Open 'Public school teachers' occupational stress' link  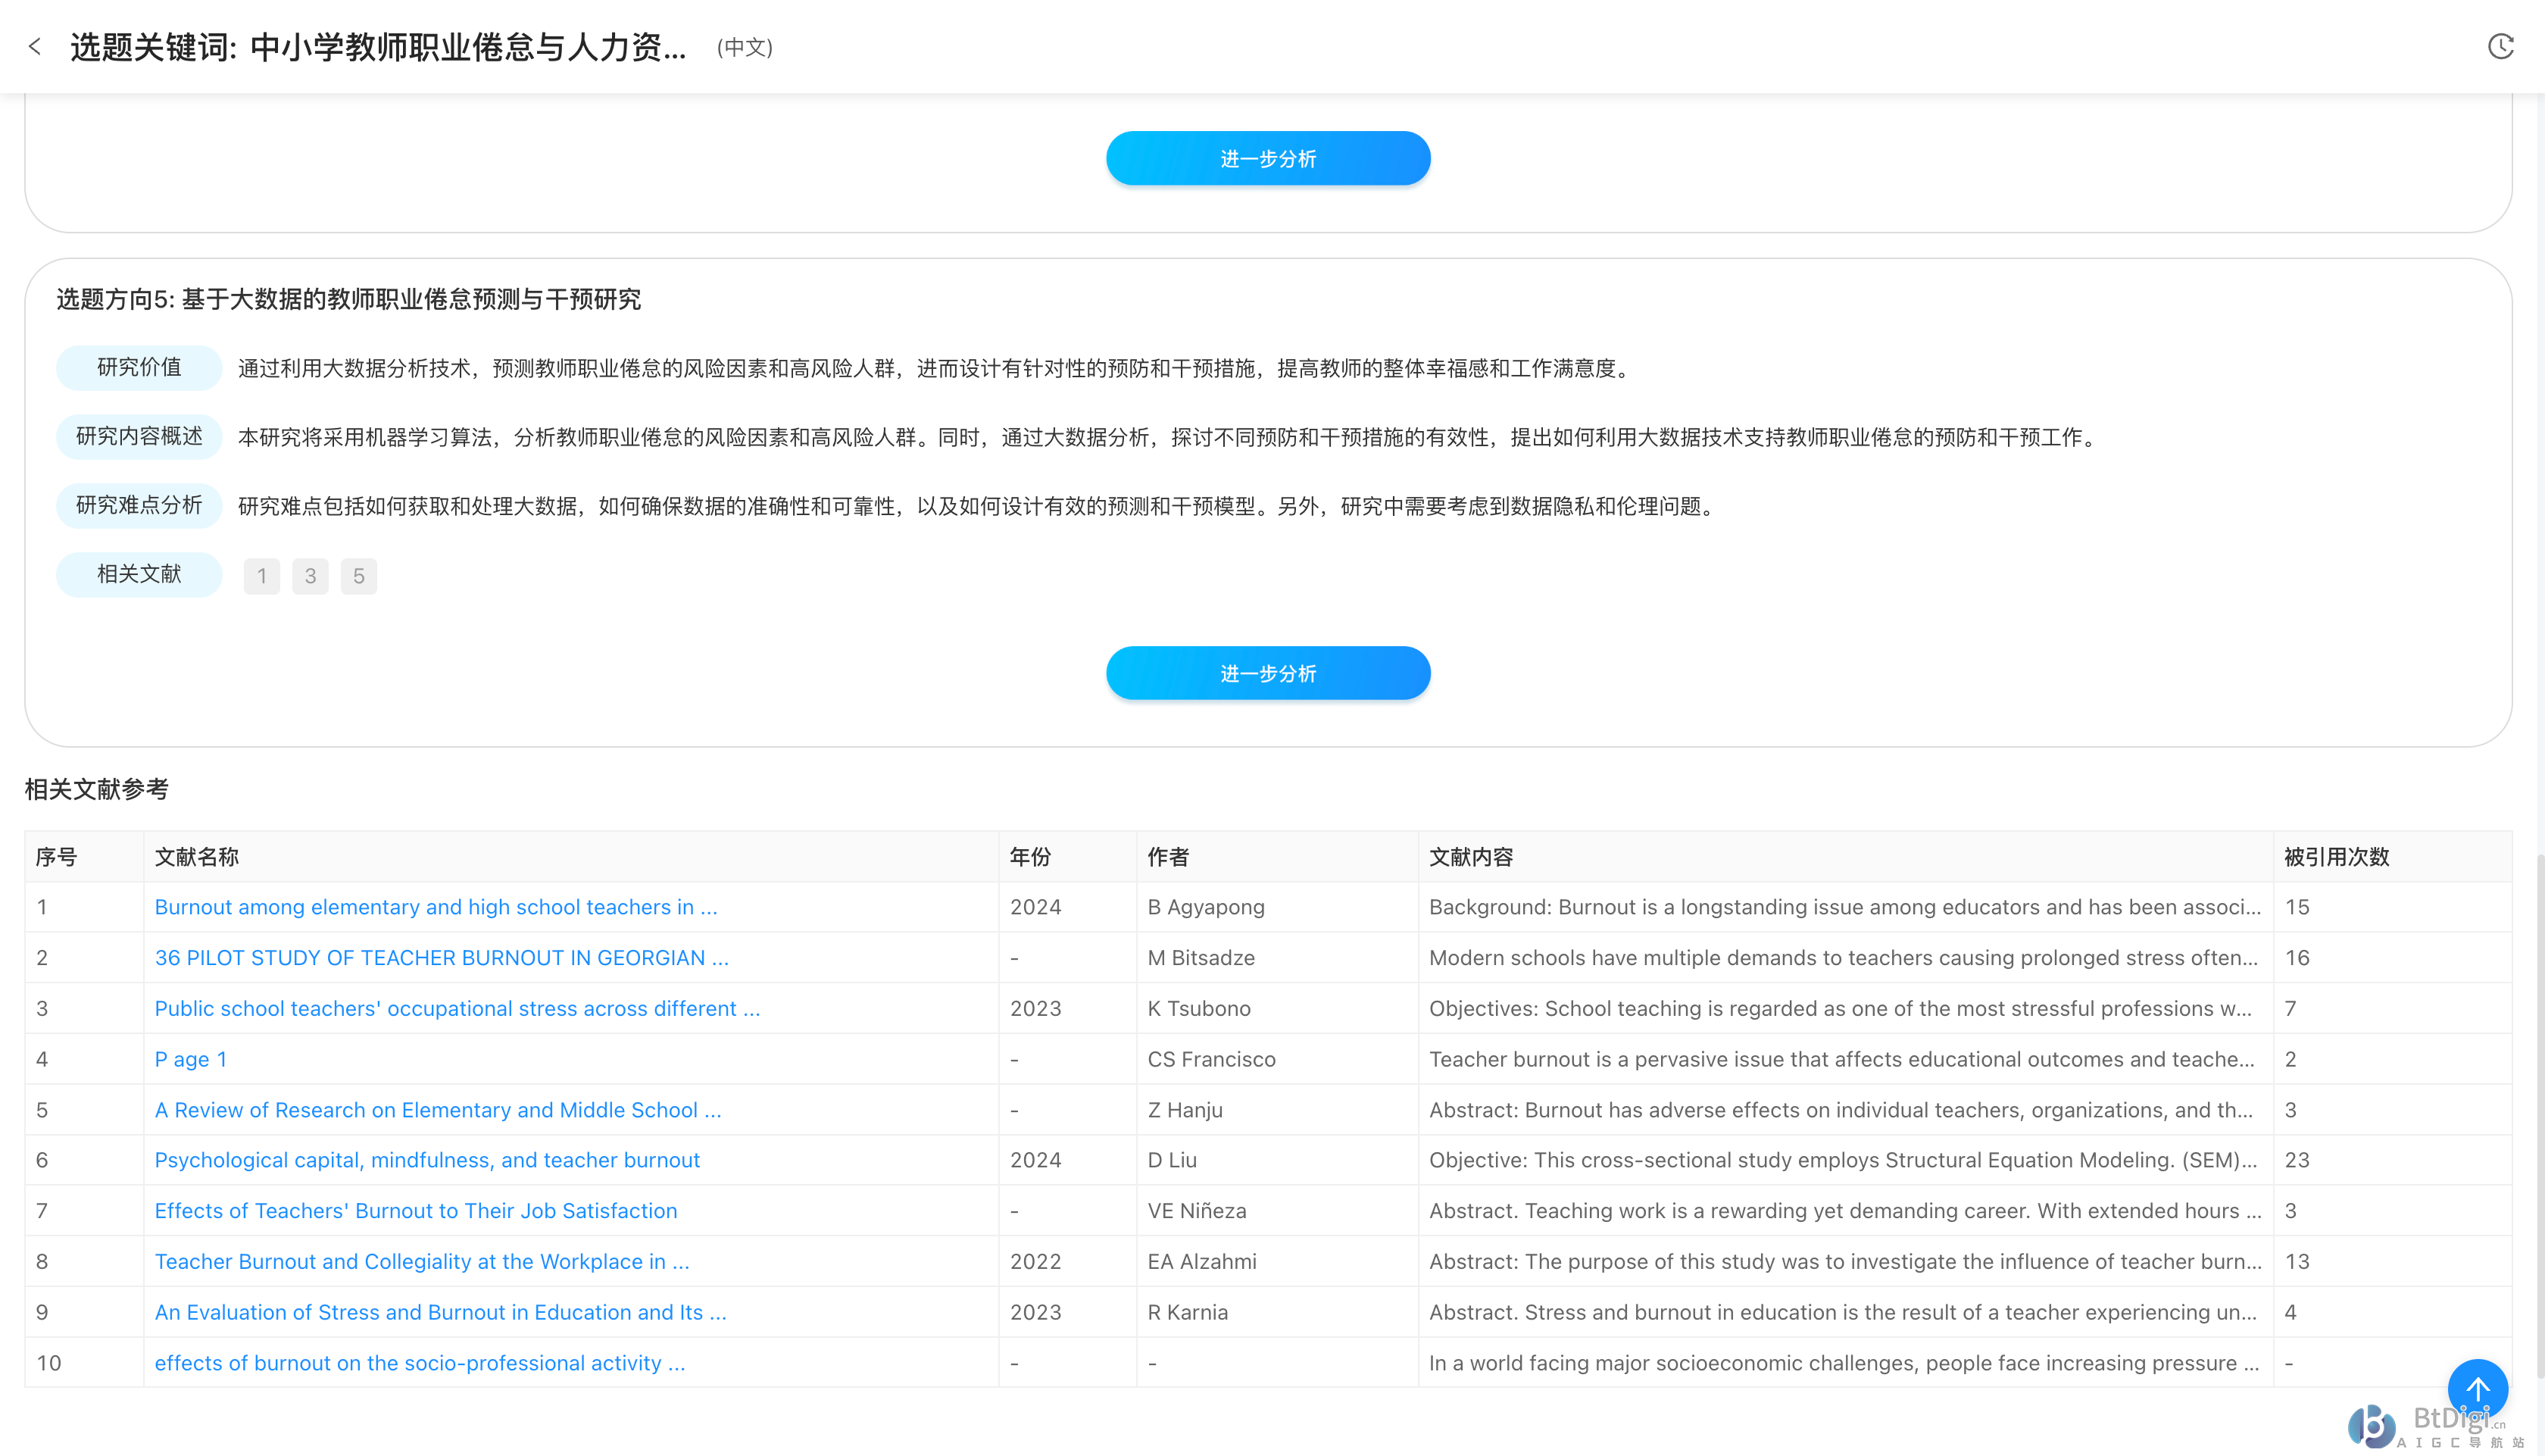[x=457, y=1008]
